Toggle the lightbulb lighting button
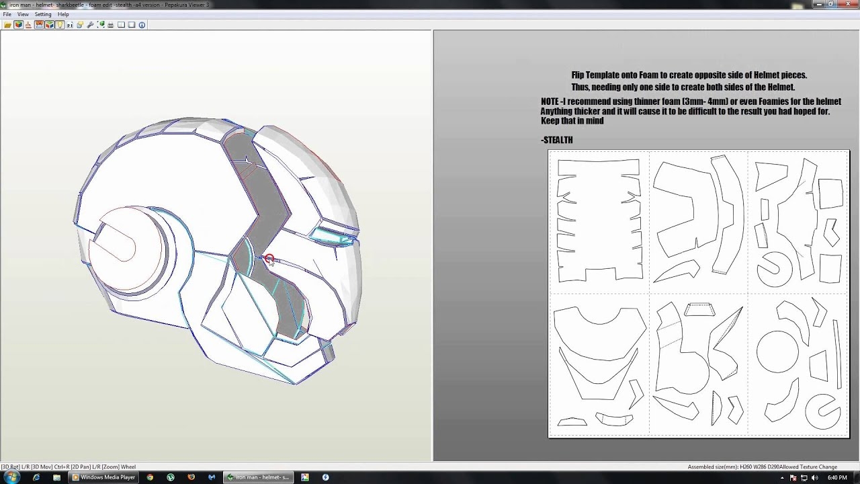 point(60,25)
